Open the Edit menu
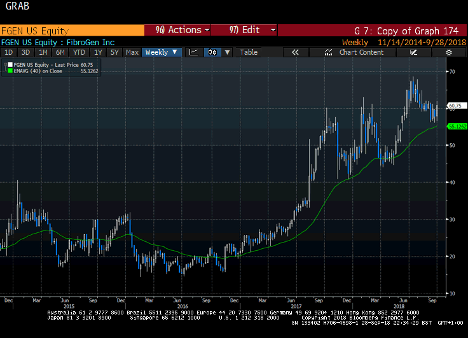Screen dimensions: 468x338 pyautogui.click(x=245, y=30)
